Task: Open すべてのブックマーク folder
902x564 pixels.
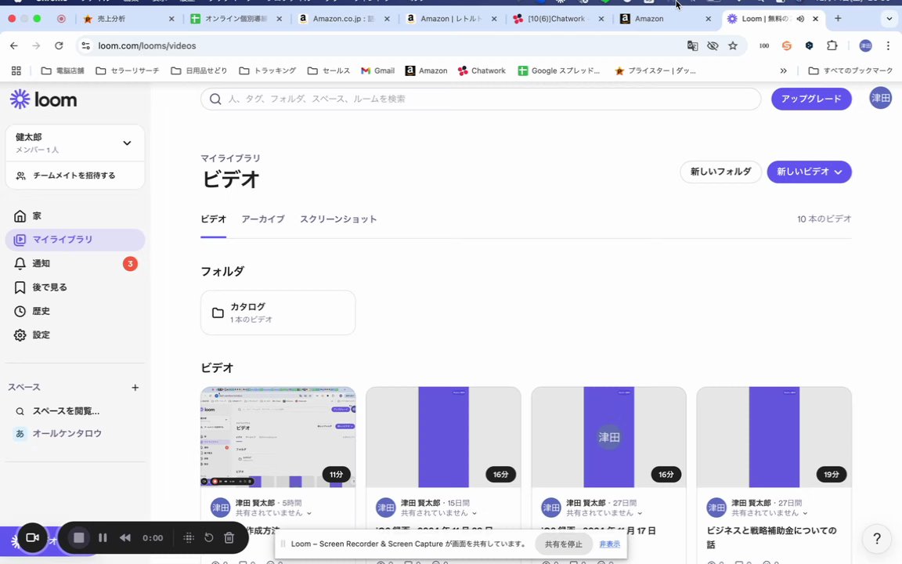Action: pos(850,70)
